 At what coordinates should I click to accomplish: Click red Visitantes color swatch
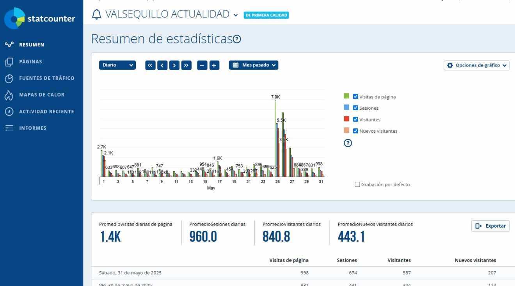(x=346, y=119)
